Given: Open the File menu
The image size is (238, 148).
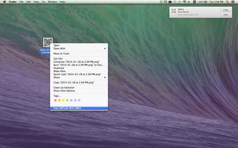Looking at the screenshot, I should pyautogui.click(x=21, y=2).
